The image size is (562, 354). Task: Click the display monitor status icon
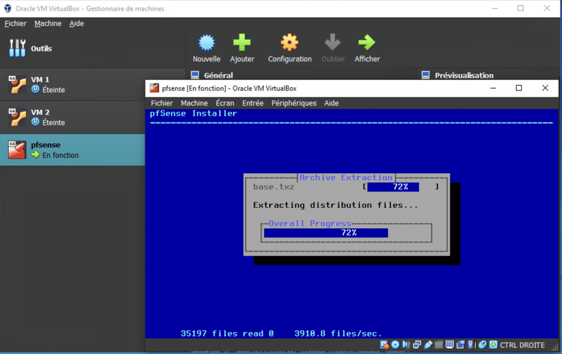coord(449,344)
